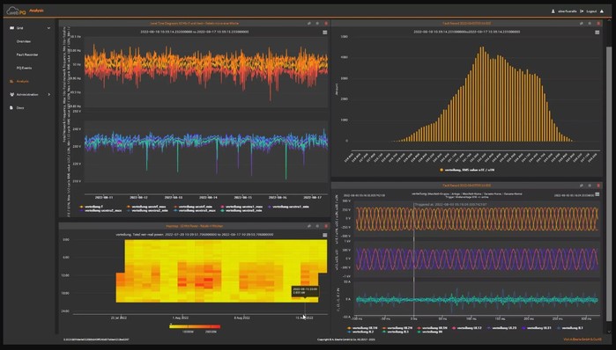
Task: Open Administration in the sidebar
Action: (x=27, y=94)
